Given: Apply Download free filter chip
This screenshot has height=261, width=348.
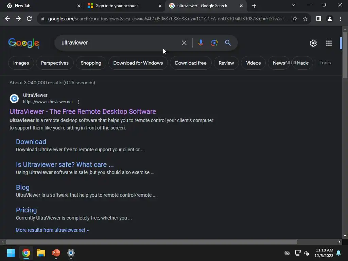Looking at the screenshot, I should [191, 63].
